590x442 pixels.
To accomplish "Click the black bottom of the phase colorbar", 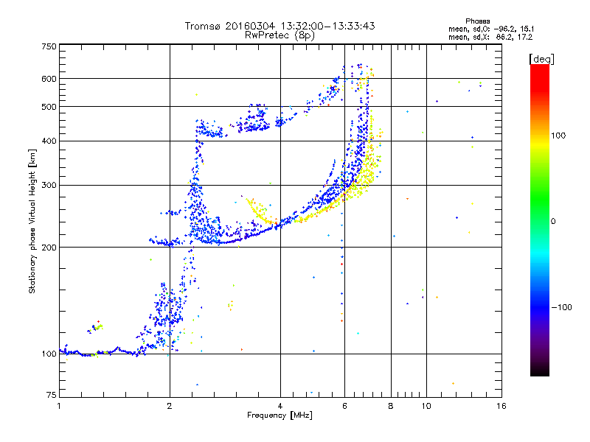I will click(x=540, y=371).
